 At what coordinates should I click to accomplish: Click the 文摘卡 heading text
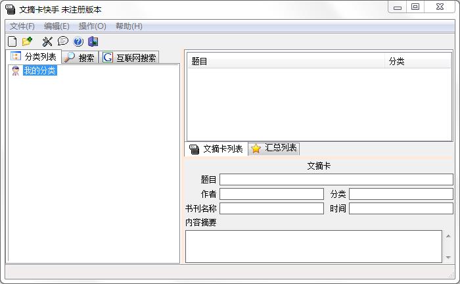tap(319, 166)
